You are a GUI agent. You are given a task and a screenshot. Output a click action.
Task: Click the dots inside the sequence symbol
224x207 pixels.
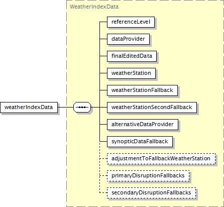(x=82, y=107)
